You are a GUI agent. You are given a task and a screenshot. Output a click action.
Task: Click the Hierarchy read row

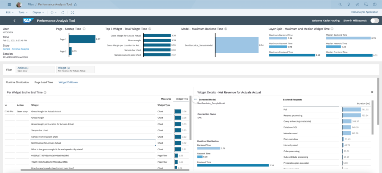pyautogui.click(x=326, y=145)
